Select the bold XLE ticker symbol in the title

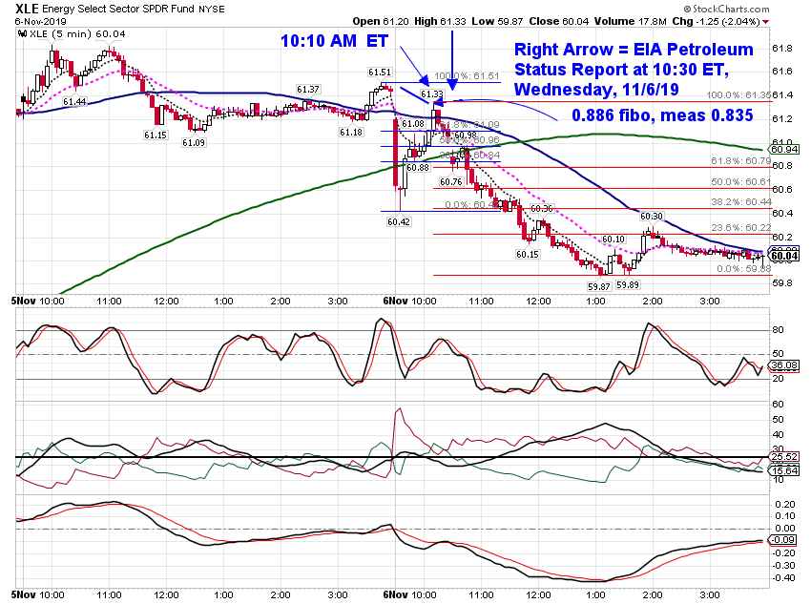27,9
